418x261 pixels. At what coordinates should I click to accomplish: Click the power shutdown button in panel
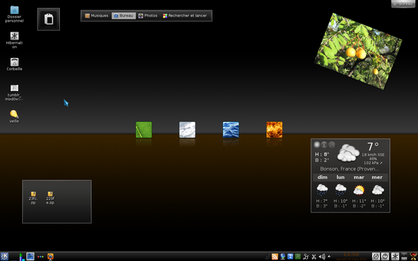pyautogui.click(x=385, y=257)
